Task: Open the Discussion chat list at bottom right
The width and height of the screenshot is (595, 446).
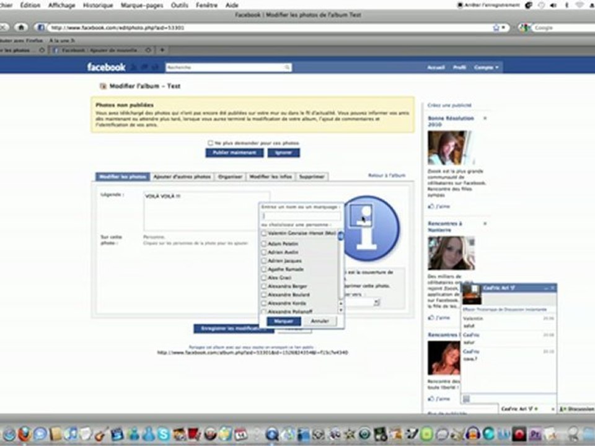Action: [x=577, y=409]
